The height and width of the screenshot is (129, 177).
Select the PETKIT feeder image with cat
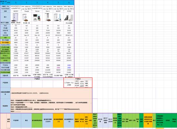click(69, 18)
